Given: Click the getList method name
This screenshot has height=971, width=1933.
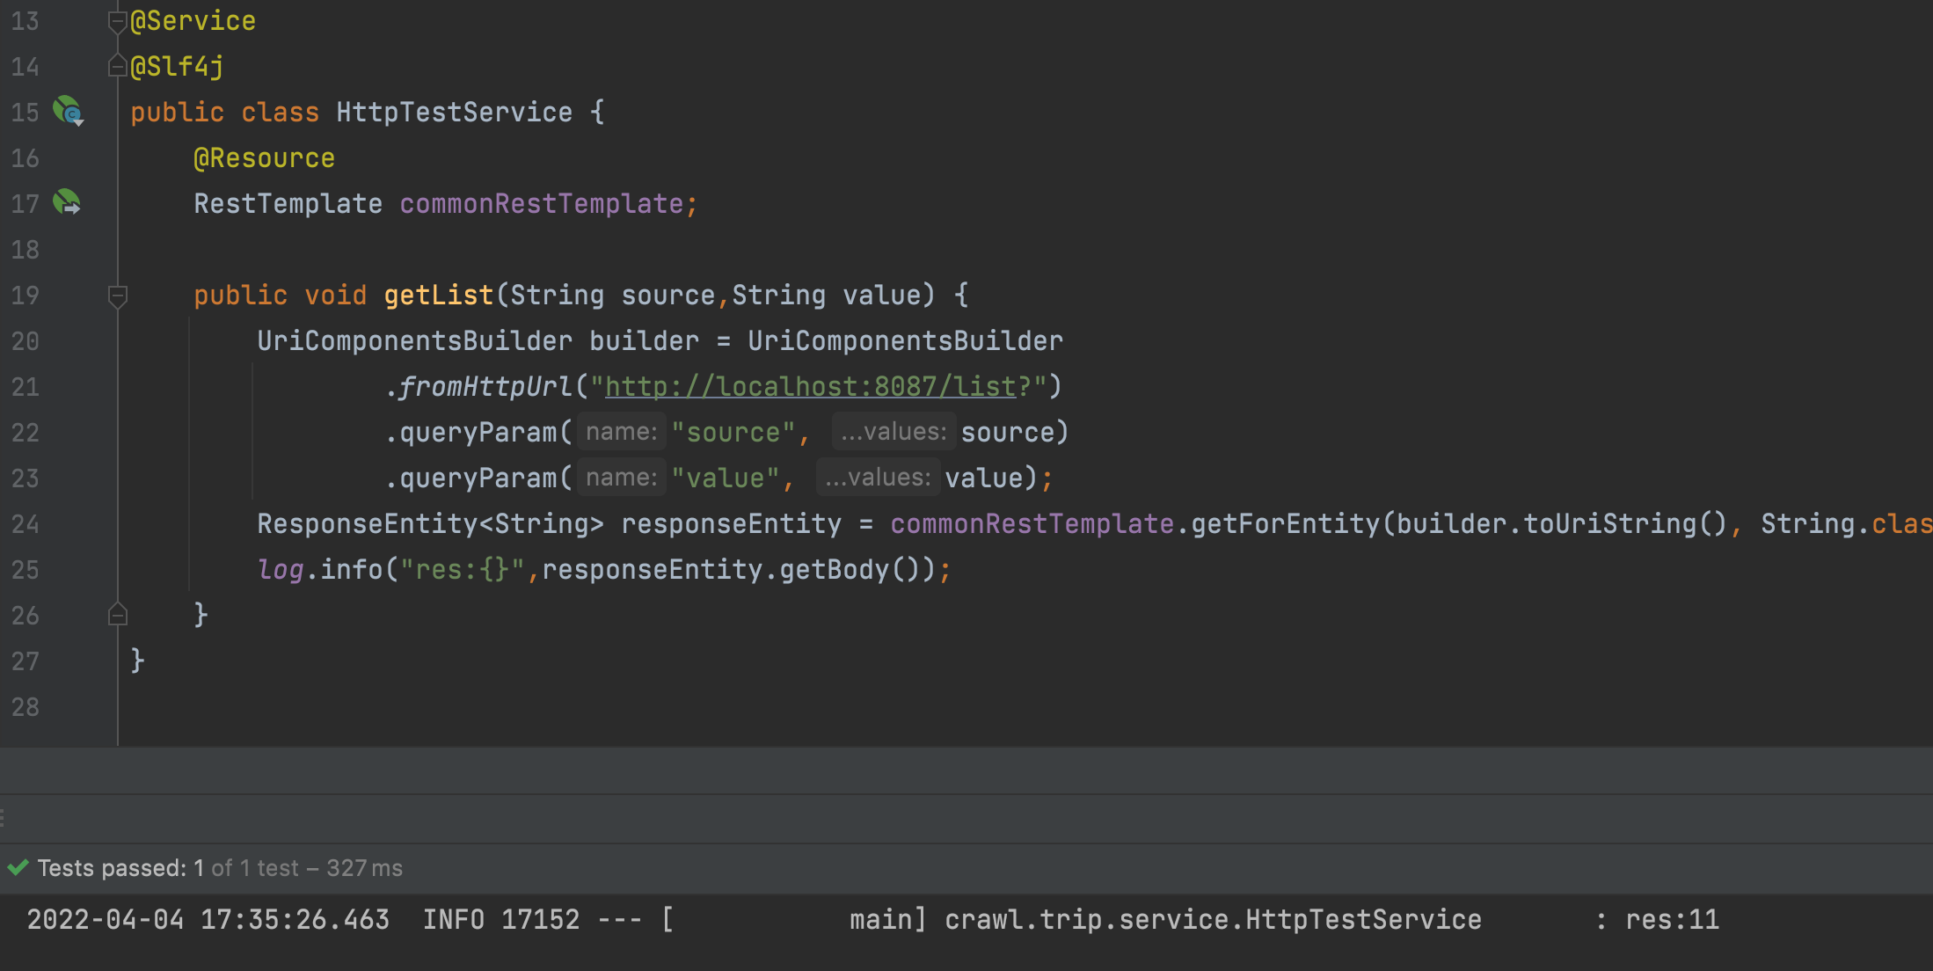Looking at the screenshot, I should tap(438, 295).
